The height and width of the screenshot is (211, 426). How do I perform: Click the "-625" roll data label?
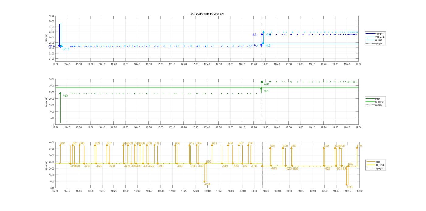click(288, 169)
